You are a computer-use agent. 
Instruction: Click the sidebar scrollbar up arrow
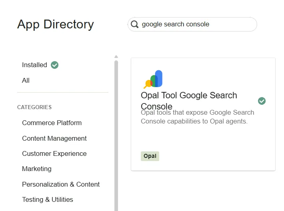pyautogui.click(x=116, y=57)
